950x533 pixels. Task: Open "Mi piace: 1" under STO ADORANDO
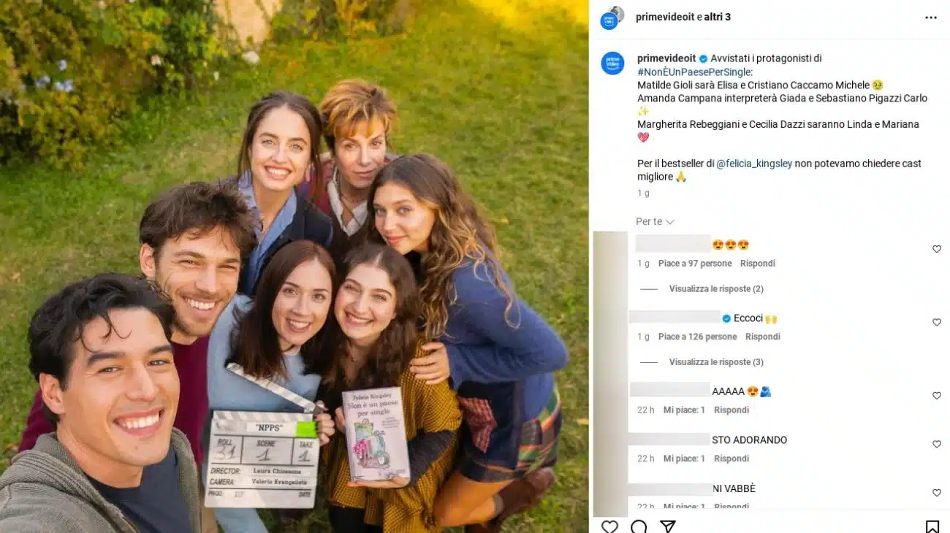pos(684,459)
